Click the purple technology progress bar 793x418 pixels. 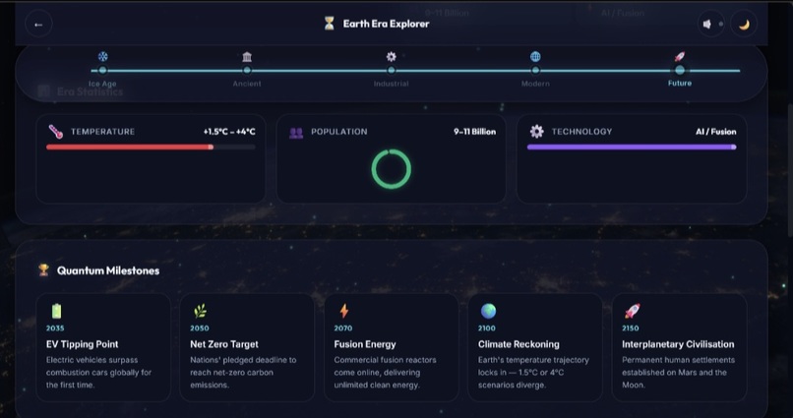(632, 148)
